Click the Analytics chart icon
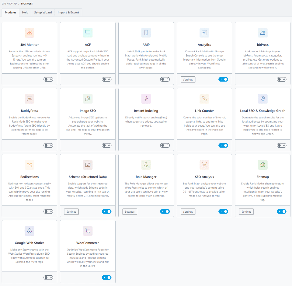 pyautogui.click(x=204, y=33)
